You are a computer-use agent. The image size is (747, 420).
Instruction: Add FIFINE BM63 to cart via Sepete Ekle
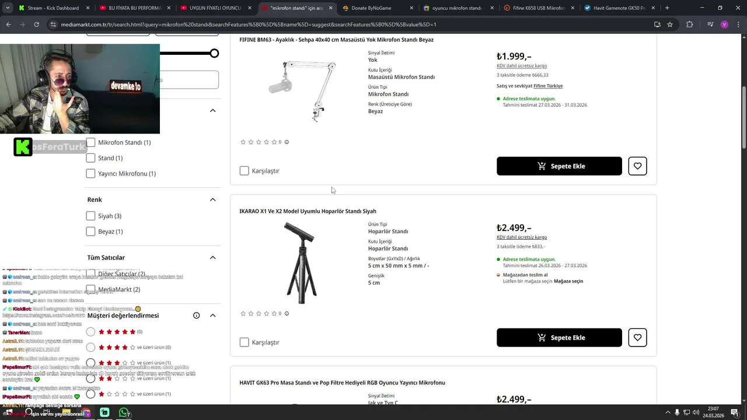[x=559, y=166]
